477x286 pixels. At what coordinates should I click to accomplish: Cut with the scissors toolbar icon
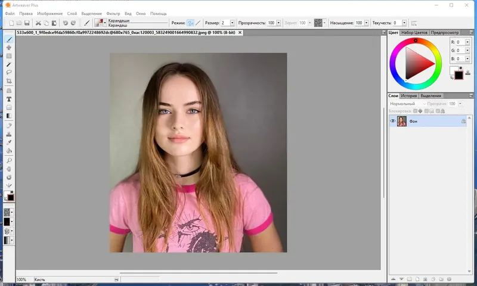pos(38,23)
